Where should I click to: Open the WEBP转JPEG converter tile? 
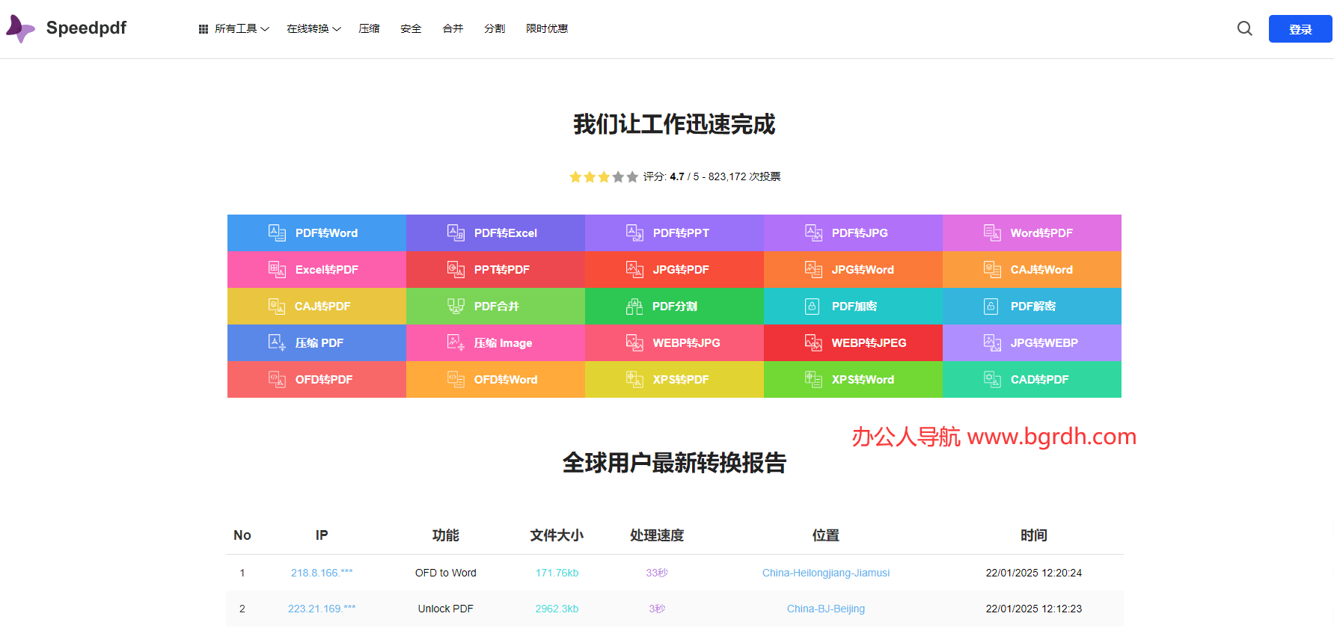(853, 342)
